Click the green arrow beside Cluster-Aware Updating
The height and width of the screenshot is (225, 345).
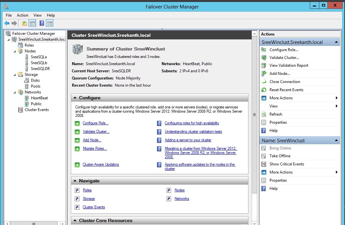[77, 165]
